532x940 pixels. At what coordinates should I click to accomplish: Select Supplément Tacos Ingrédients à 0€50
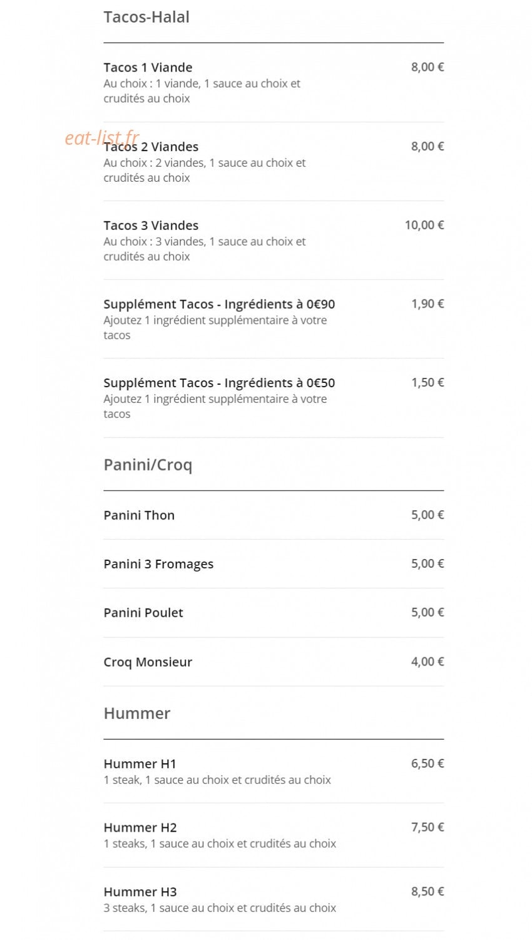coord(274,398)
